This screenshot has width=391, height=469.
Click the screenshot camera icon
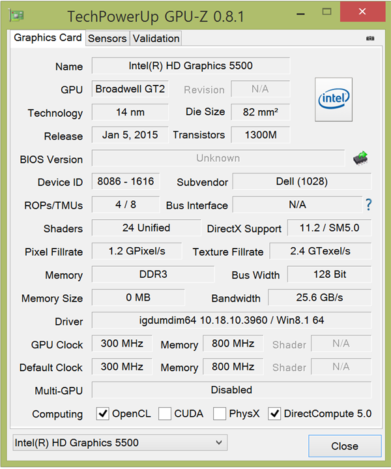[370, 38]
